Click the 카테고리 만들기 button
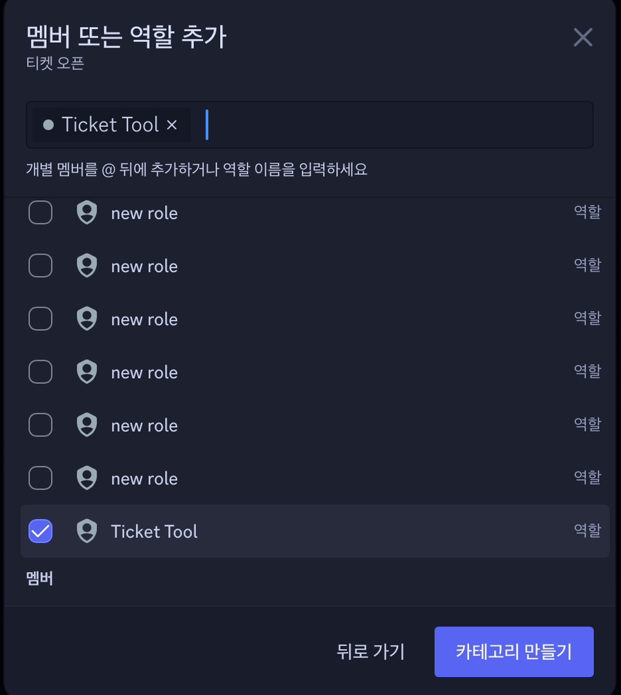The image size is (621, 695). (514, 652)
